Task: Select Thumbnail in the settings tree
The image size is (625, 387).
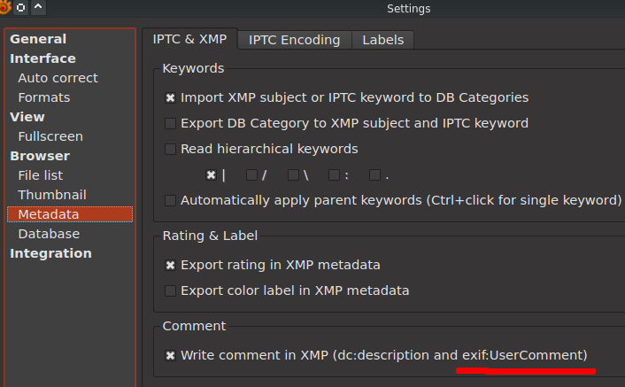Action: [52, 195]
